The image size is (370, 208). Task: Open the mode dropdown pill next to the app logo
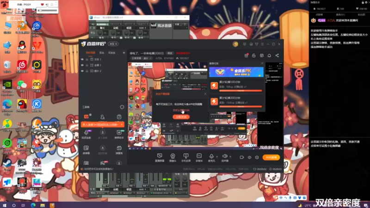113,44
